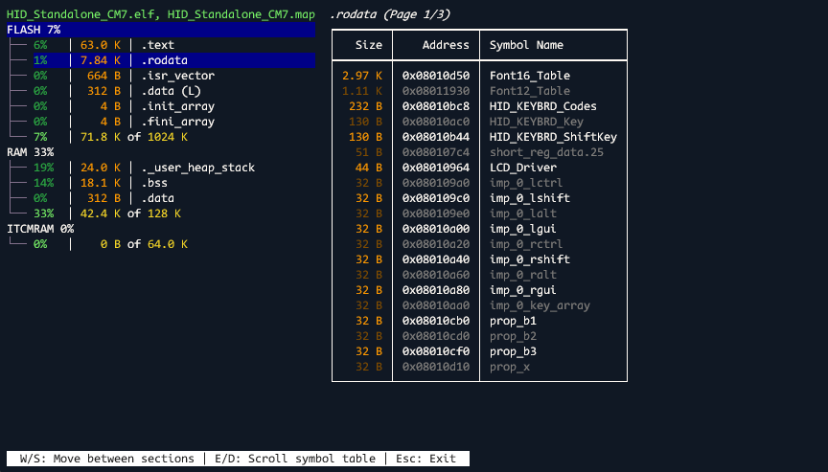Screen dimensions: 828x472
Task: Collapse the RAM 33% memory region
Action: click(x=30, y=152)
